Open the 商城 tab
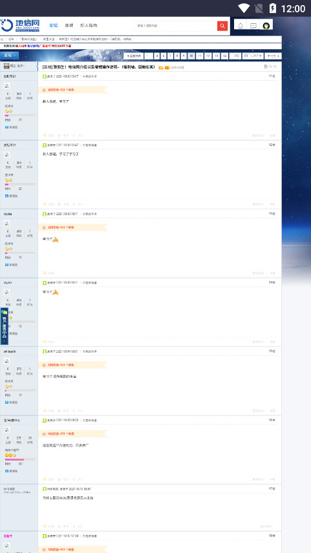Screen dimensions: 311x553 pyautogui.click(x=69, y=25)
